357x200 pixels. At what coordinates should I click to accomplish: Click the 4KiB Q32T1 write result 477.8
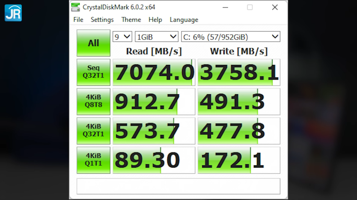[239, 131]
